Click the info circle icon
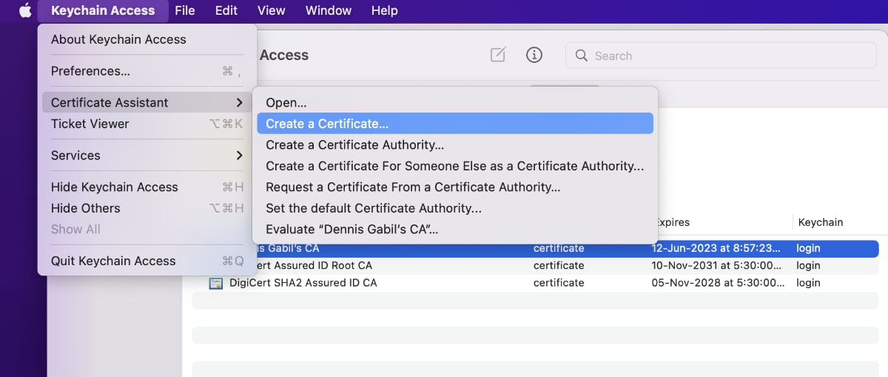Viewport: 888px width, 377px height. tap(534, 55)
